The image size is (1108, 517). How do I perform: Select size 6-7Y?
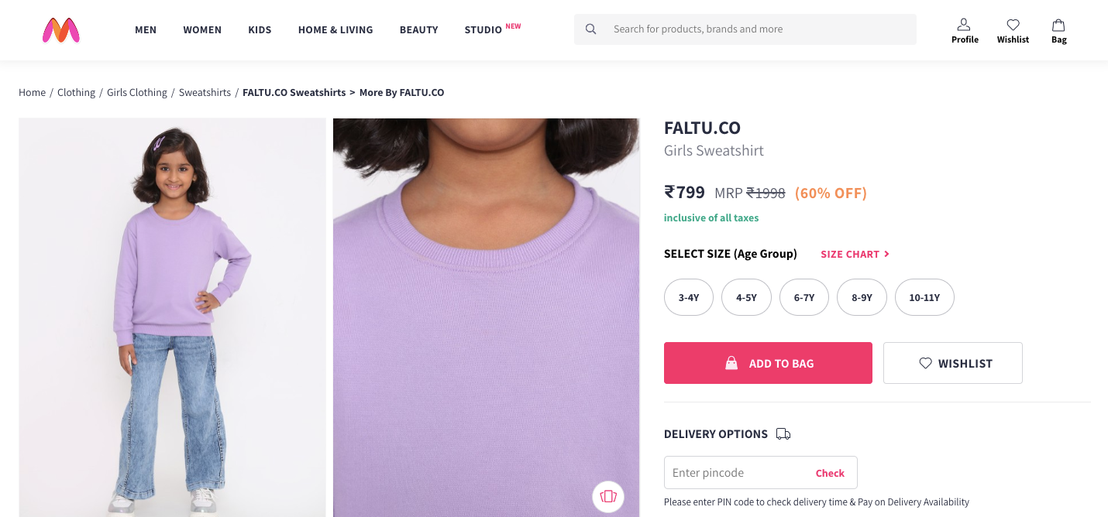click(804, 297)
